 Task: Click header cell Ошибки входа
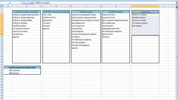coord(86,12)
